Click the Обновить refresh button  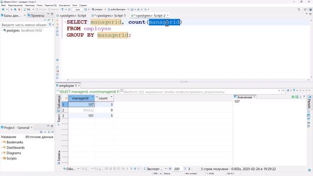pyautogui.click(x=69, y=169)
